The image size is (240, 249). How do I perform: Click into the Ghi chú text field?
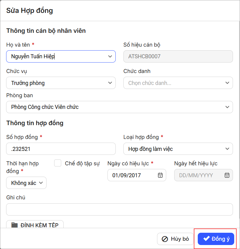coord(119,209)
